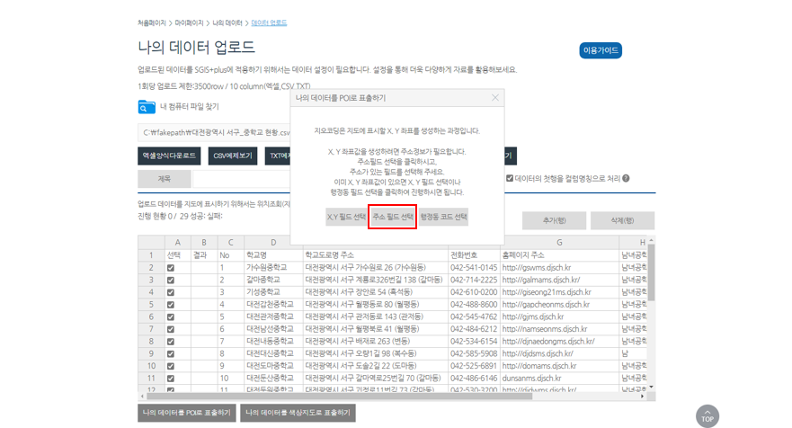
Task: Click cell 대전남선중학교
Action: [x=273, y=329]
